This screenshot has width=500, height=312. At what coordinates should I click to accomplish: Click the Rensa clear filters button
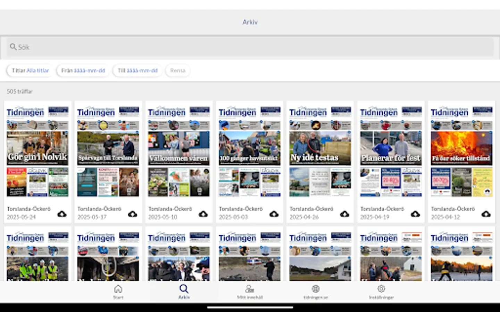(x=178, y=70)
